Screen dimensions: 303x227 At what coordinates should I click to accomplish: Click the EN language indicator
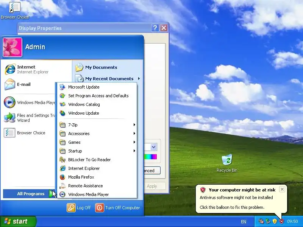click(x=244, y=222)
